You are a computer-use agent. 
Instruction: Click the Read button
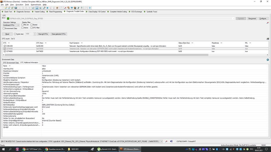point(7,34)
